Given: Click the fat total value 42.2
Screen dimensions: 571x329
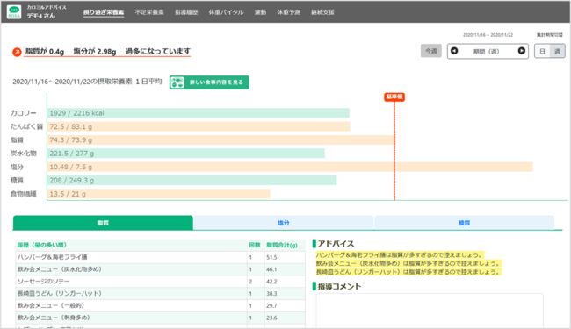Looking at the screenshot, I should coord(271,282).
